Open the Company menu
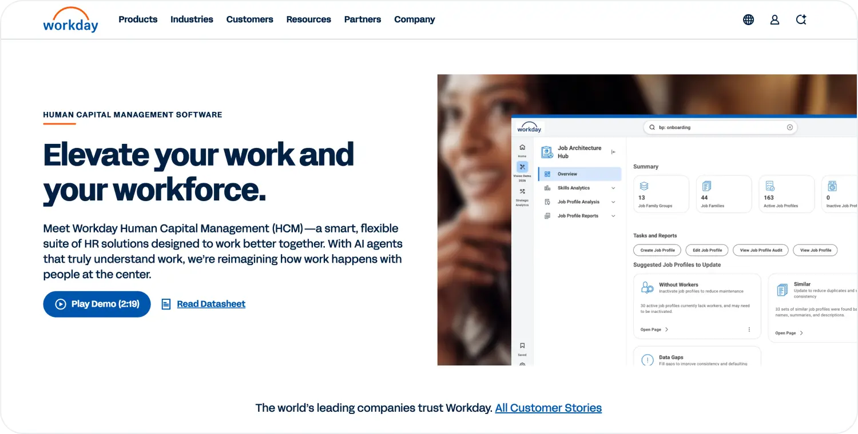858x434 pixels. click(415, 19)
